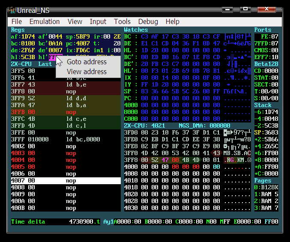
Task: Click memory dump row 3FD8
Action: 187,132
